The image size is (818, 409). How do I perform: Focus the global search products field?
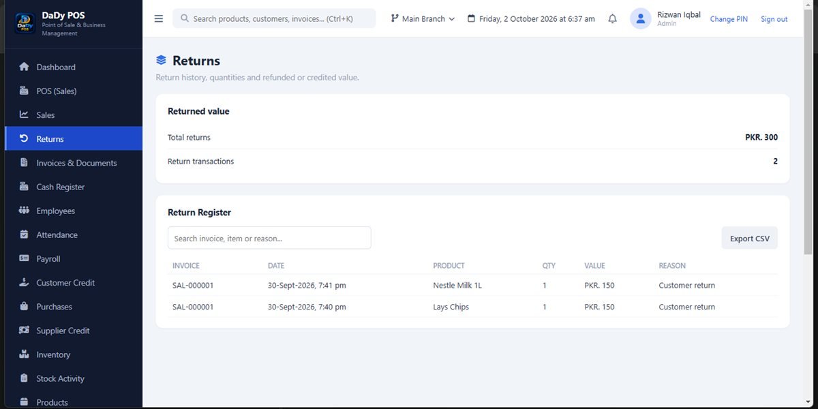click(274, 18)
